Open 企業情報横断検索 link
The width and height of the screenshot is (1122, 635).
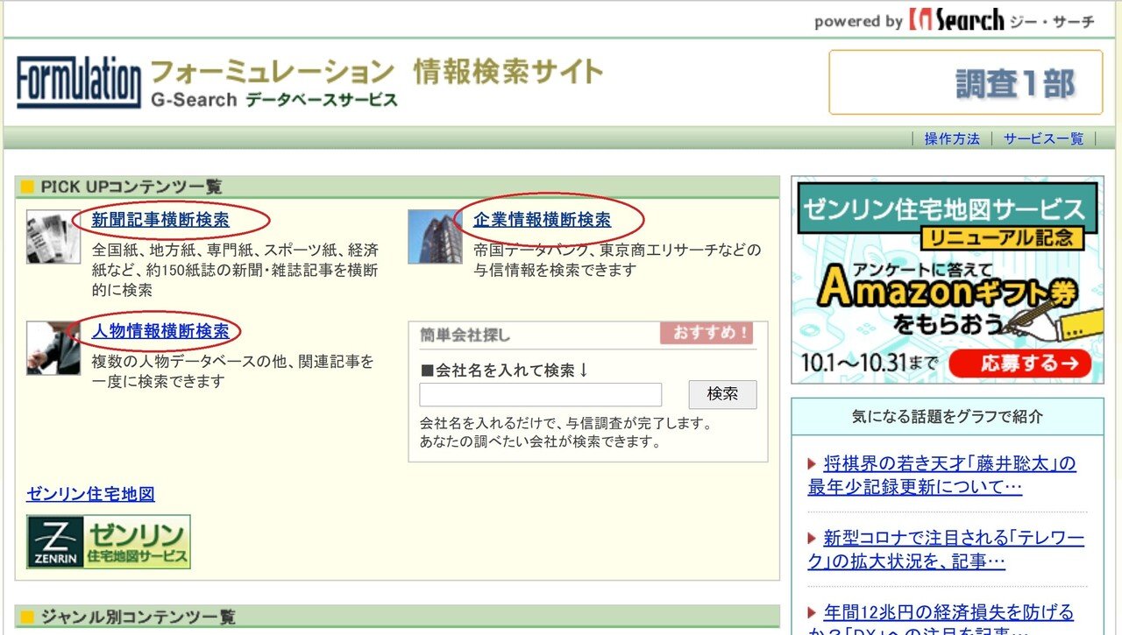(543, 220)
